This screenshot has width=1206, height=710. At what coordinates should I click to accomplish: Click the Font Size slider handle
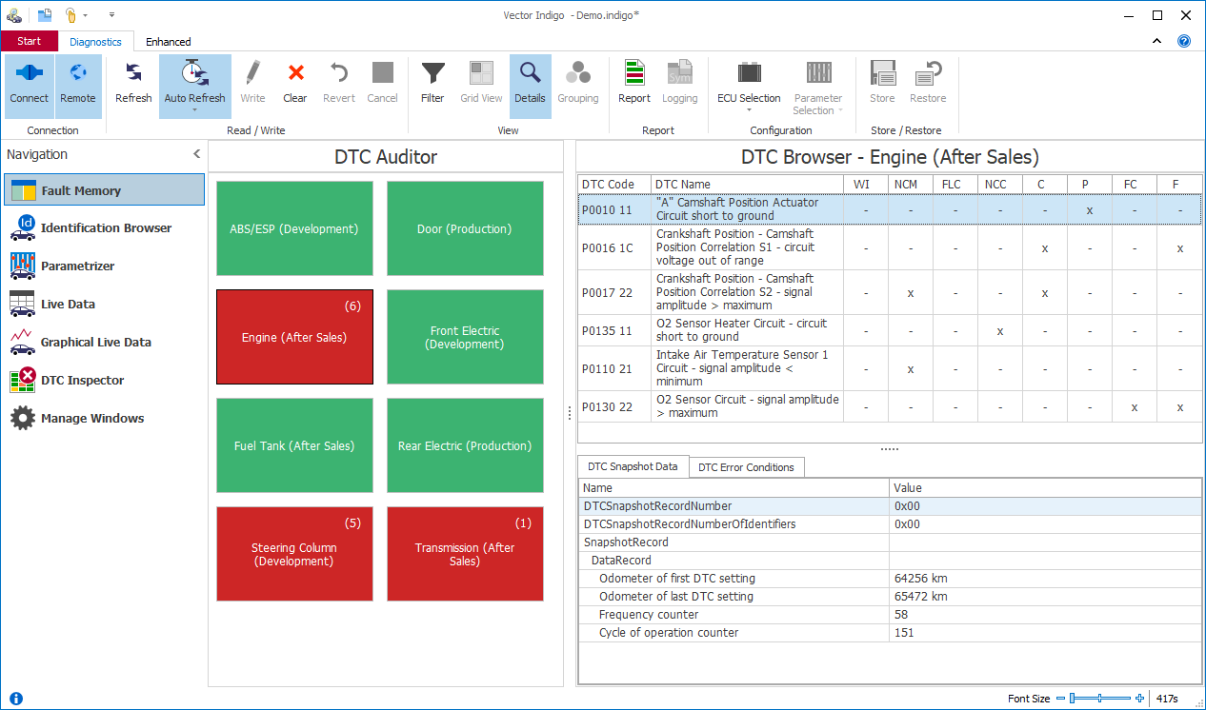tap(1073, 699)
